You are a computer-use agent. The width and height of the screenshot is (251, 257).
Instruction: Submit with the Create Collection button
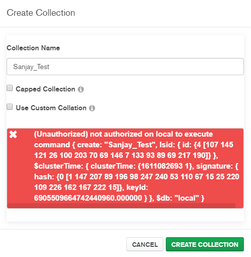205,244
